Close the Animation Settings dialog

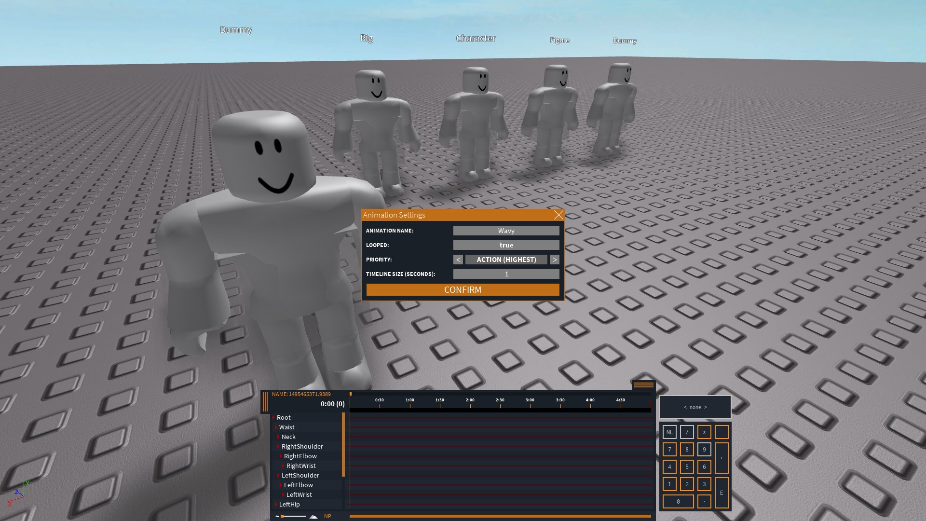click(x=558, y=215)
